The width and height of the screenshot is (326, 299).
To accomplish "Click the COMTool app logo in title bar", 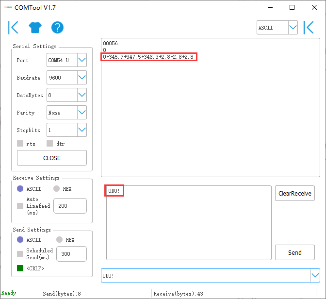I will pyautogui.click(x=8, y=7).
